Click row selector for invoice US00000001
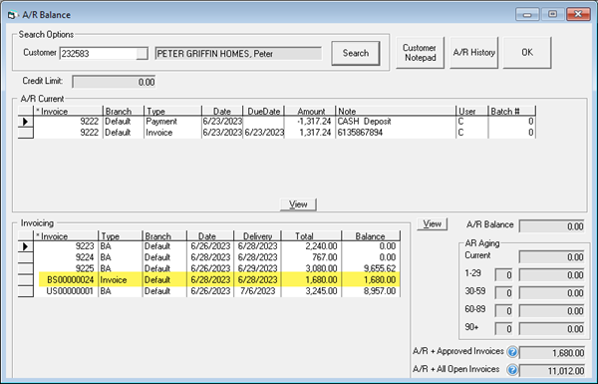 coord(26,291)
